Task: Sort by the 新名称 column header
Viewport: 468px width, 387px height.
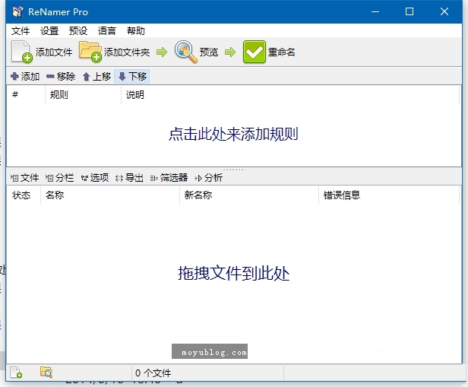Action: coord(249,195)
